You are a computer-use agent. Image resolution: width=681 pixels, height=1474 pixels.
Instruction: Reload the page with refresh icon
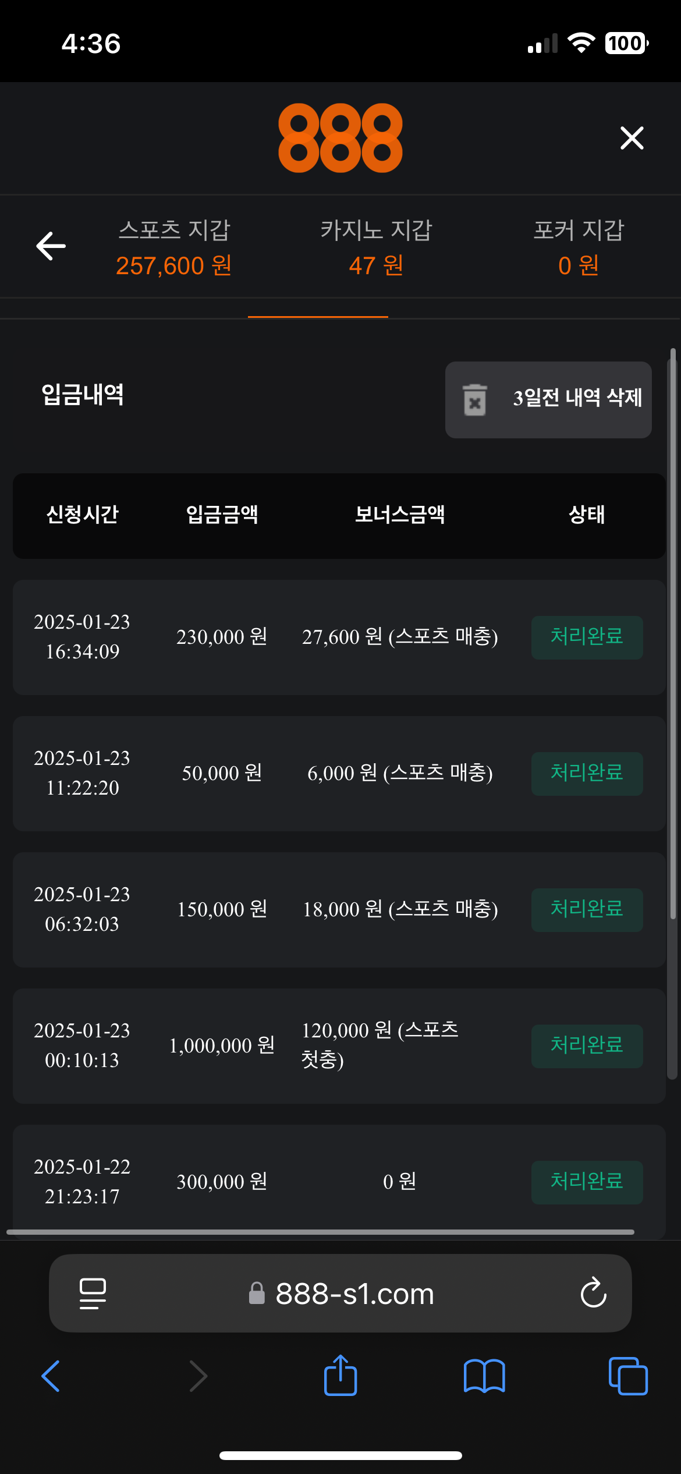pos(593,1294)
